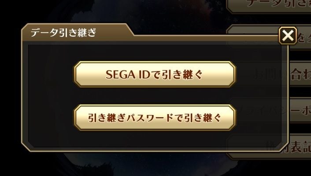This screenshot has width=311, height=176.
Task: Choose data transfer via SEGA ID
Action: 155,74
